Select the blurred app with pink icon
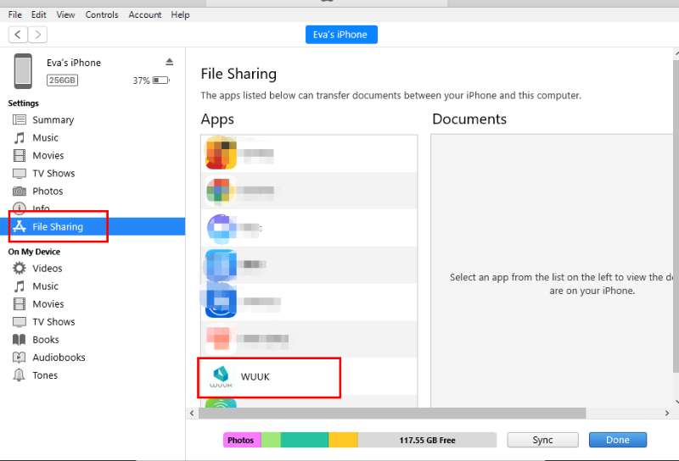This screenshot has width=679, height=461. pos(309,339)
